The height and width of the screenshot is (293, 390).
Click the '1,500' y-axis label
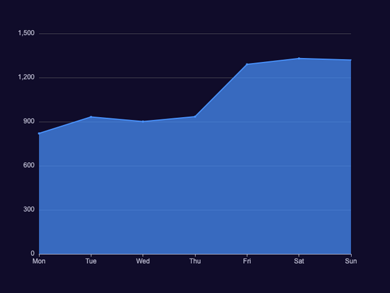coord(27,33)
